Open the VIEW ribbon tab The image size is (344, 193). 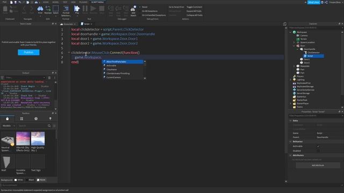[x=73, y=2]
